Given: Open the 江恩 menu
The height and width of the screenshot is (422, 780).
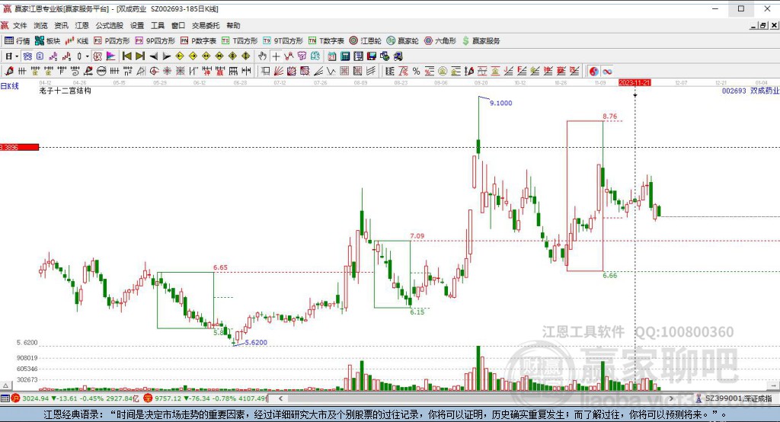Looking at the screenshot, I should tap(82, 25).
